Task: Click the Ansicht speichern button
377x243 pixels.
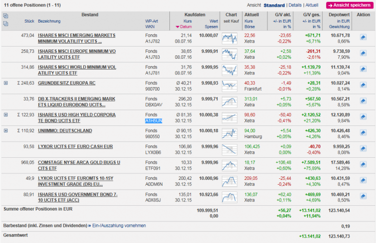Action: (x=349, y=5)
